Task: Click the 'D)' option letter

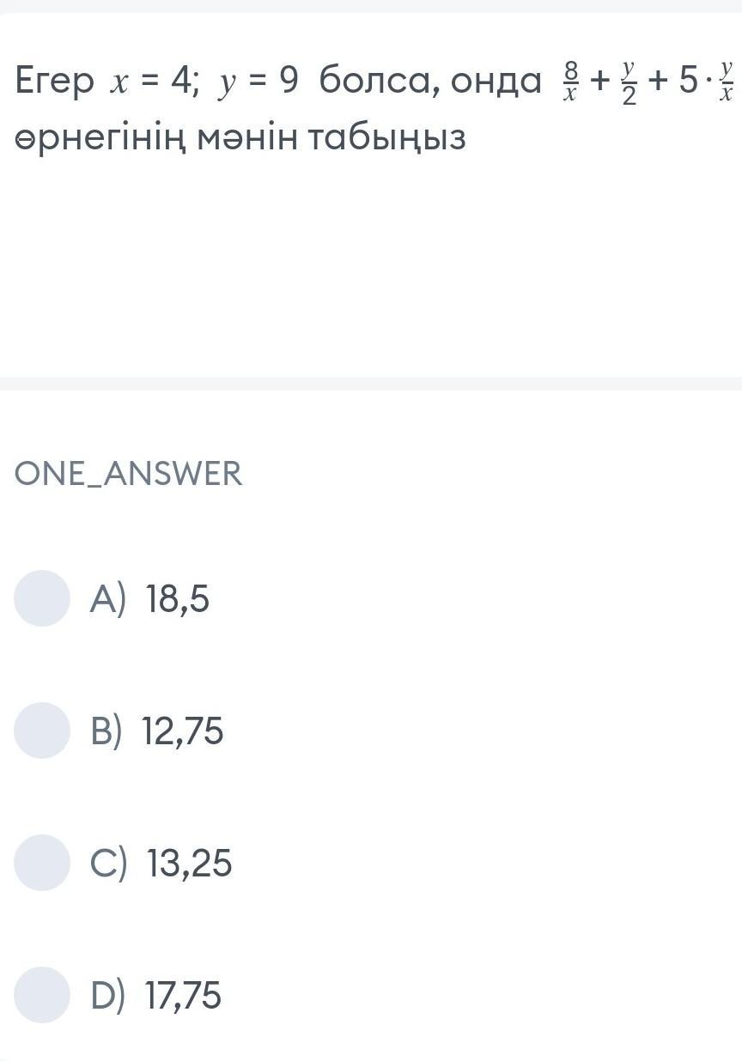Action: [x=108, y=996]
